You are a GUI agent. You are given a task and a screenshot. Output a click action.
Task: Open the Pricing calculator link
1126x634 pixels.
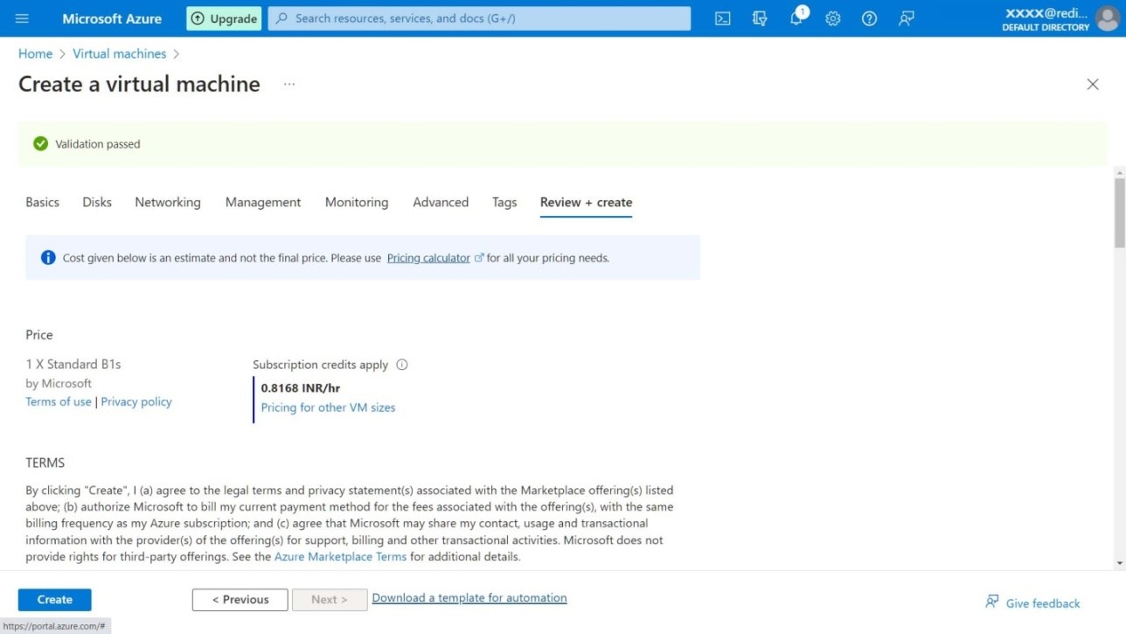point(428,258)
